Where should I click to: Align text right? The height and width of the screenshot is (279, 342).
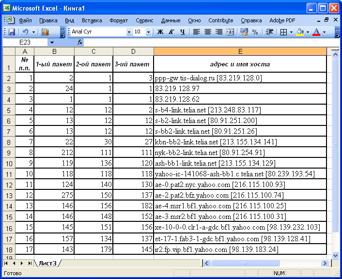click(219, 32)
